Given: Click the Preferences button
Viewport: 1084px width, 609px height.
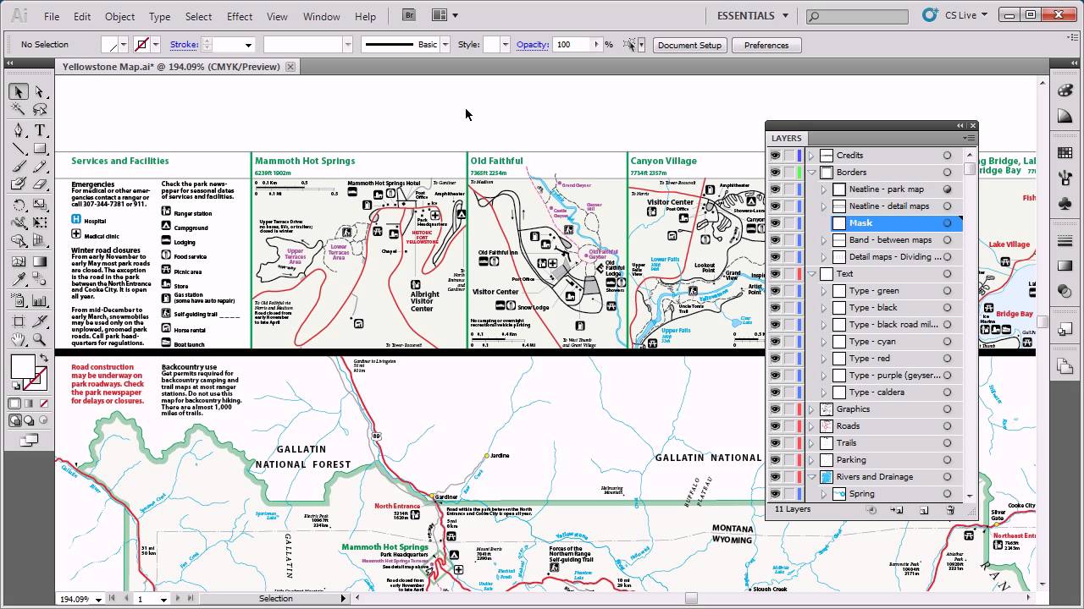Looking at the screenshot, I should tap(766, 45).
